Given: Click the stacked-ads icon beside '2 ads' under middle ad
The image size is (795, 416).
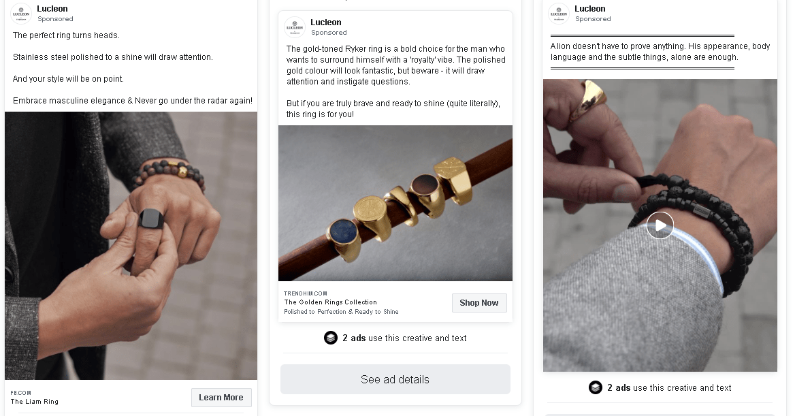Looking at the screenshot, I should pyautogui.click(x=331, y=338).
